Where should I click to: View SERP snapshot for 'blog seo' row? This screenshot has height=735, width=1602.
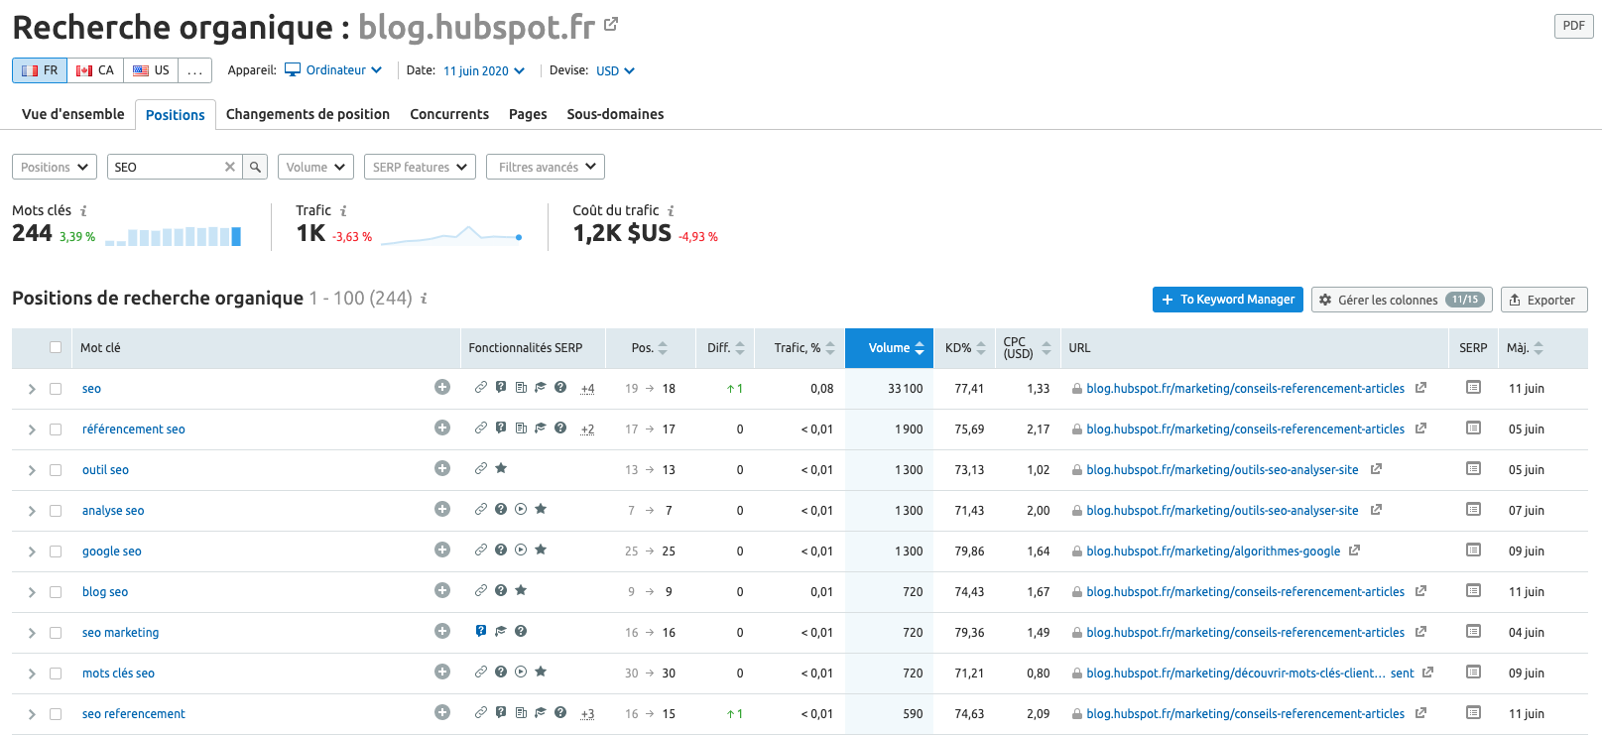(x=1473, y=591)
